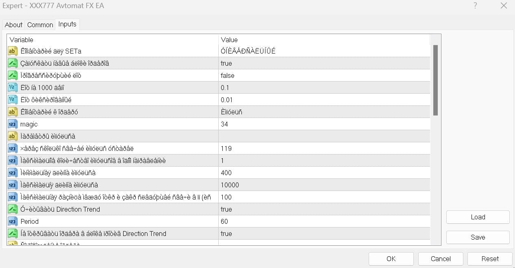
Task: Click the boolean icon beside Direction Trend true row
Action: click(12, 209)
